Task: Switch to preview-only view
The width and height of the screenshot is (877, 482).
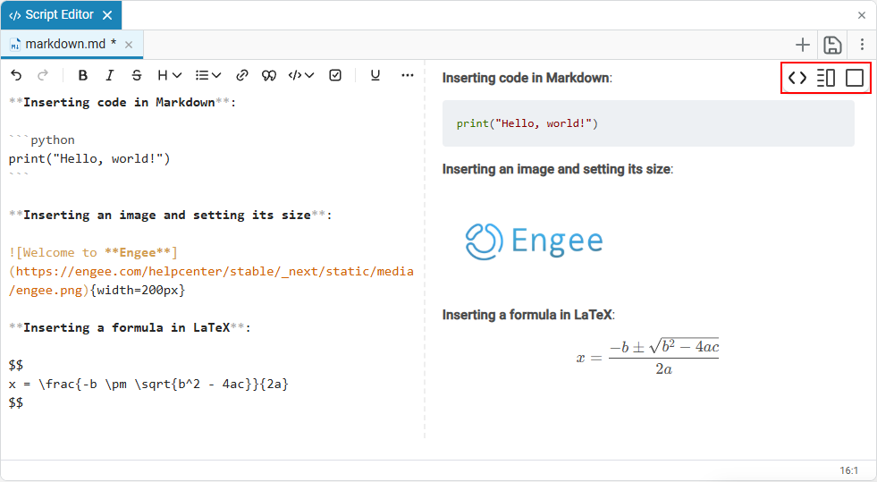Action: [x=854, y=78]
